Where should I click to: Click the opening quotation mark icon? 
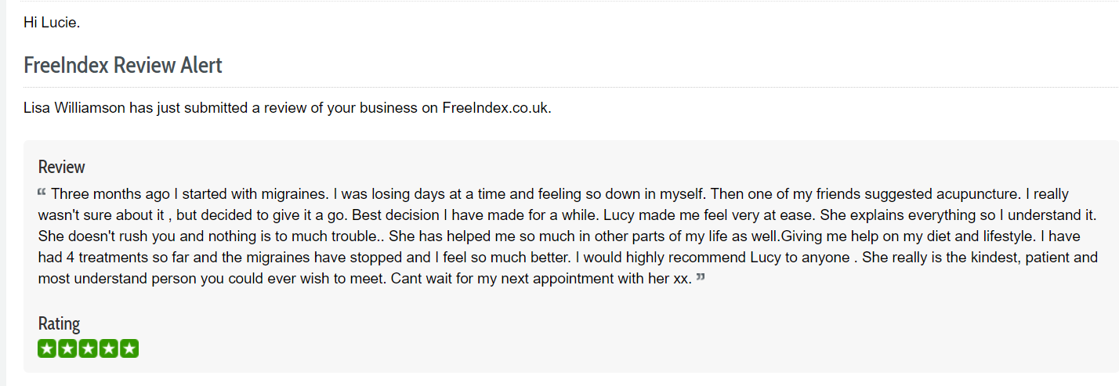pyautogui.click(x=42, y=192)
